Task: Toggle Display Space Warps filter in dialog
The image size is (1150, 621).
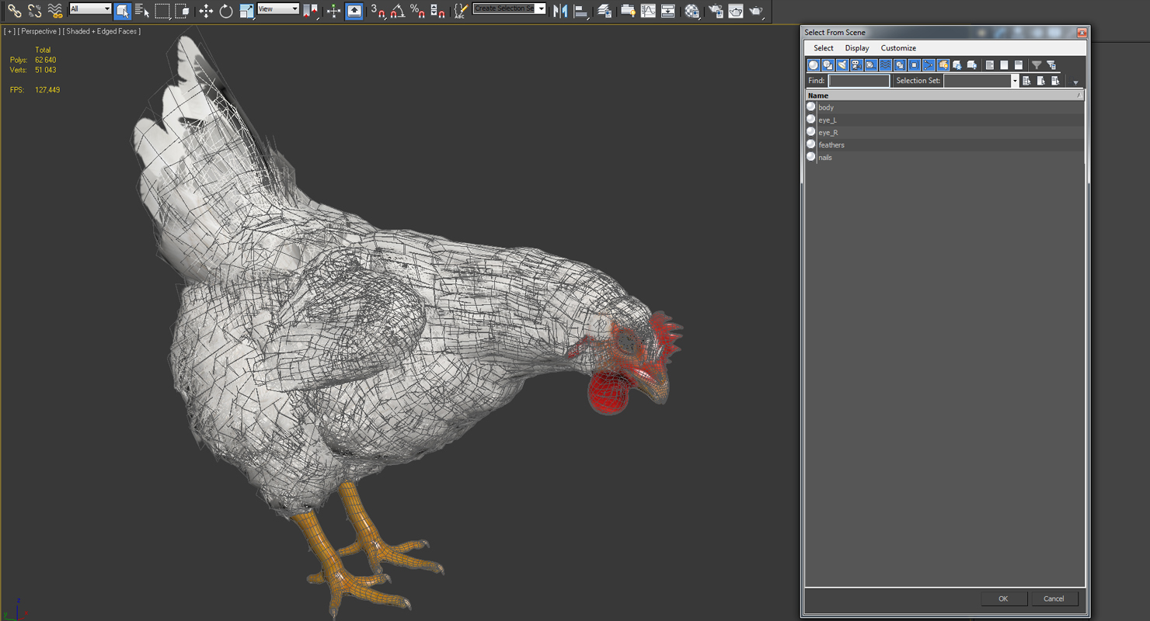Action: coord(885,65)
